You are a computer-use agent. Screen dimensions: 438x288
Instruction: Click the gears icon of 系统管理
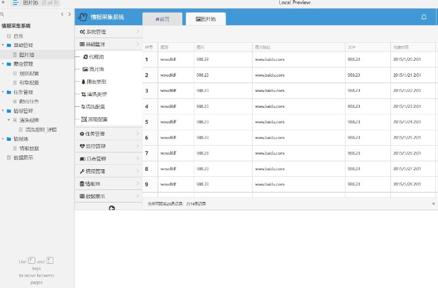[x=82, y=32]
